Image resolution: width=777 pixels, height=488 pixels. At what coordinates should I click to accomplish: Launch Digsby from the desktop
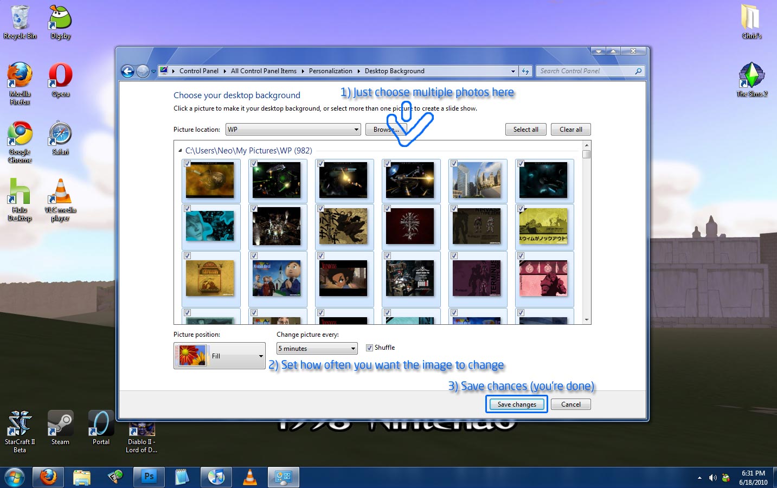pyautogui.click(x=61, y=22)
